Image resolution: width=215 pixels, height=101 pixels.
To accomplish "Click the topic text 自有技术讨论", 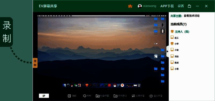I will click(x=192, y=16).
